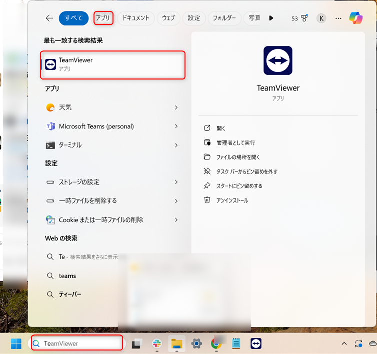Click the large TeamViewer logo in preview
The image size is (377, 354).
278,61
